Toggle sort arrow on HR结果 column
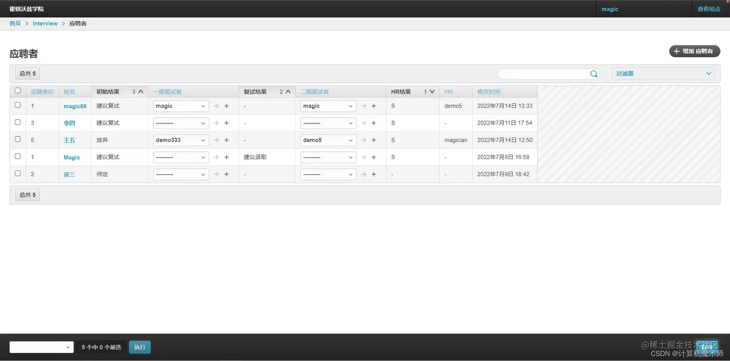 [x=432, y=92]
